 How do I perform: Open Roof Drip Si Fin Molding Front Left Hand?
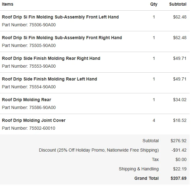(60, 17)
